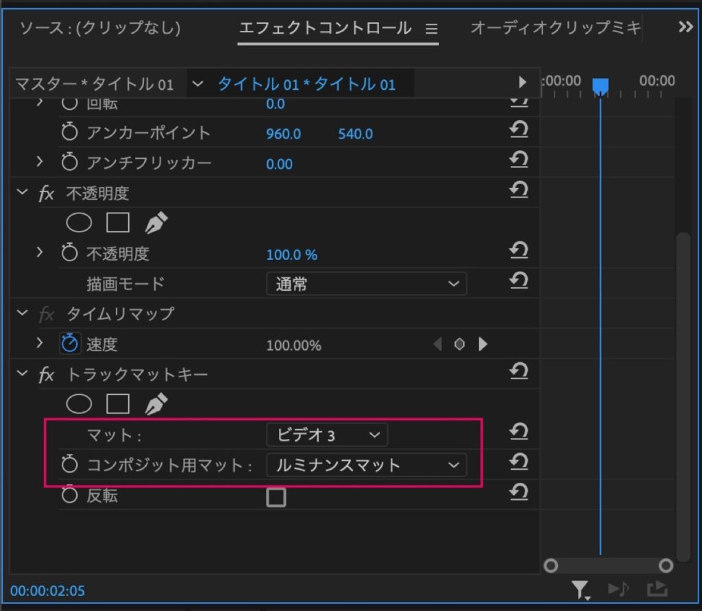Toggle animation stopwatch for 不透明度 property

(x=69, y=252)
